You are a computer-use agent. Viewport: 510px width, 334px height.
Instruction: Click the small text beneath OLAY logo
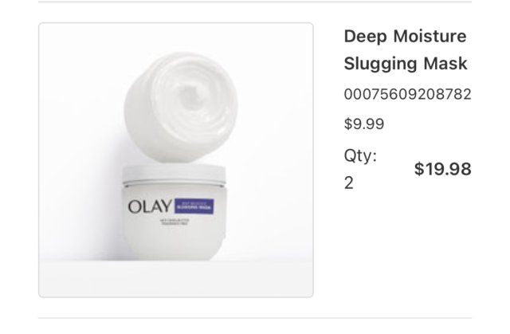click(175, 222)
